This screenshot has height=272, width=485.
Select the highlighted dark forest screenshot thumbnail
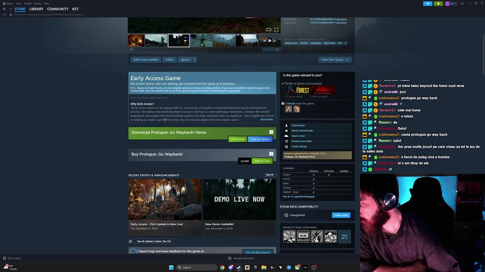[179, 40]
